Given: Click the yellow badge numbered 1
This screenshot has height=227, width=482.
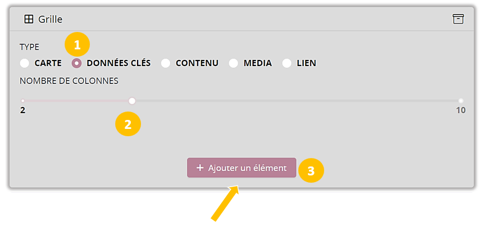Looking at the screenshot, I should (x=78, y=43).
